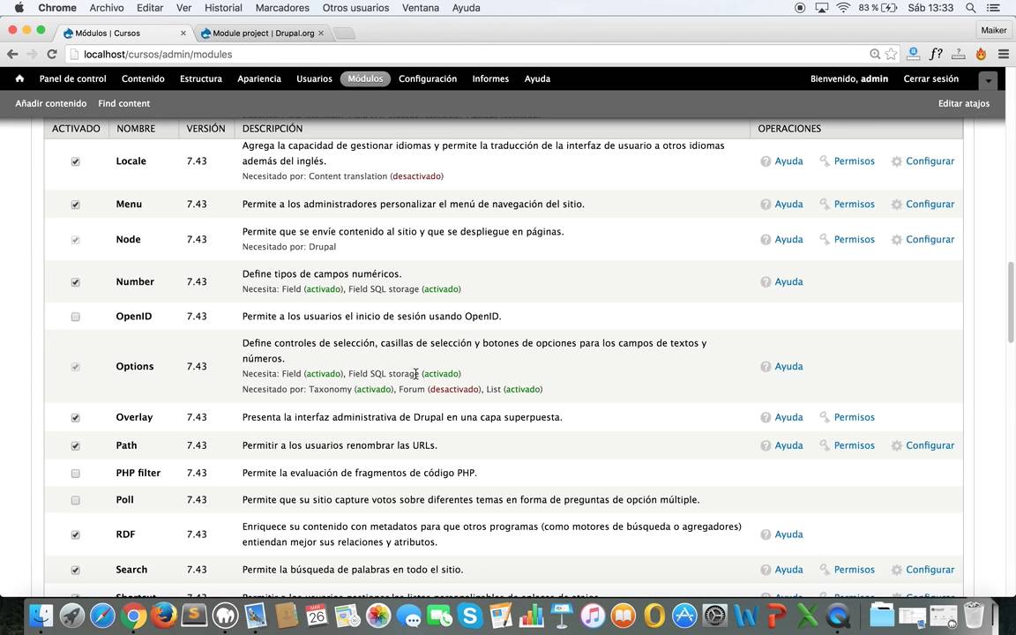The height and width of the screenshot is (635, 1016).
Task: Click the admin username link
Action: tap(874, 78)
